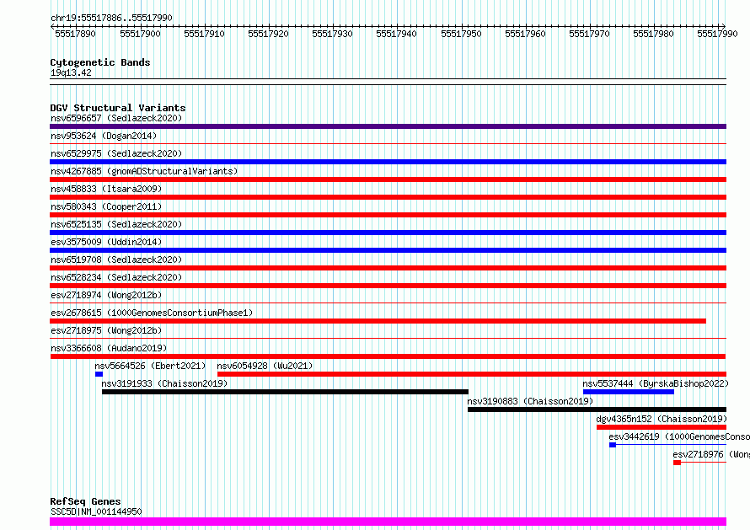Click the red nsv4267885 variant bar
Screen dimensions: 750x530
coord(388,179)
